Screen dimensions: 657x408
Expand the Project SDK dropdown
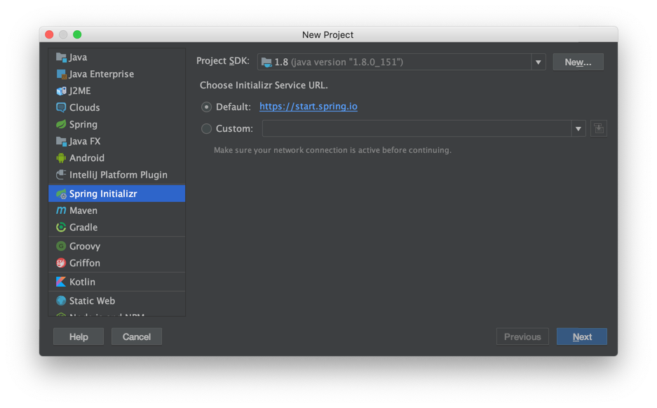click(538, 62)
